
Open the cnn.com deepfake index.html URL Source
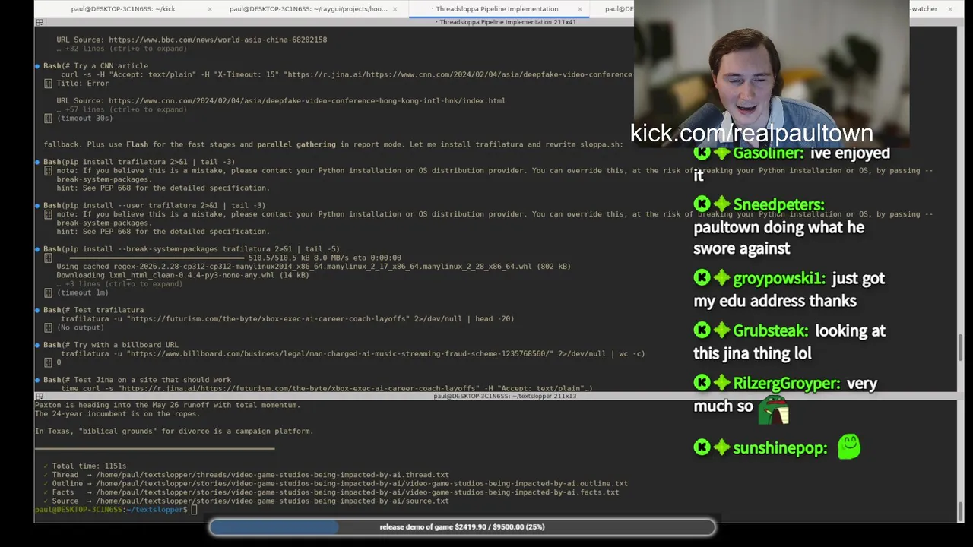point(307,101)
